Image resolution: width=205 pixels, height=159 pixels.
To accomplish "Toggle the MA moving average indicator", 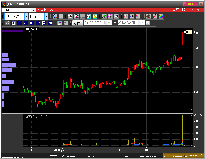I will point(14,23).
